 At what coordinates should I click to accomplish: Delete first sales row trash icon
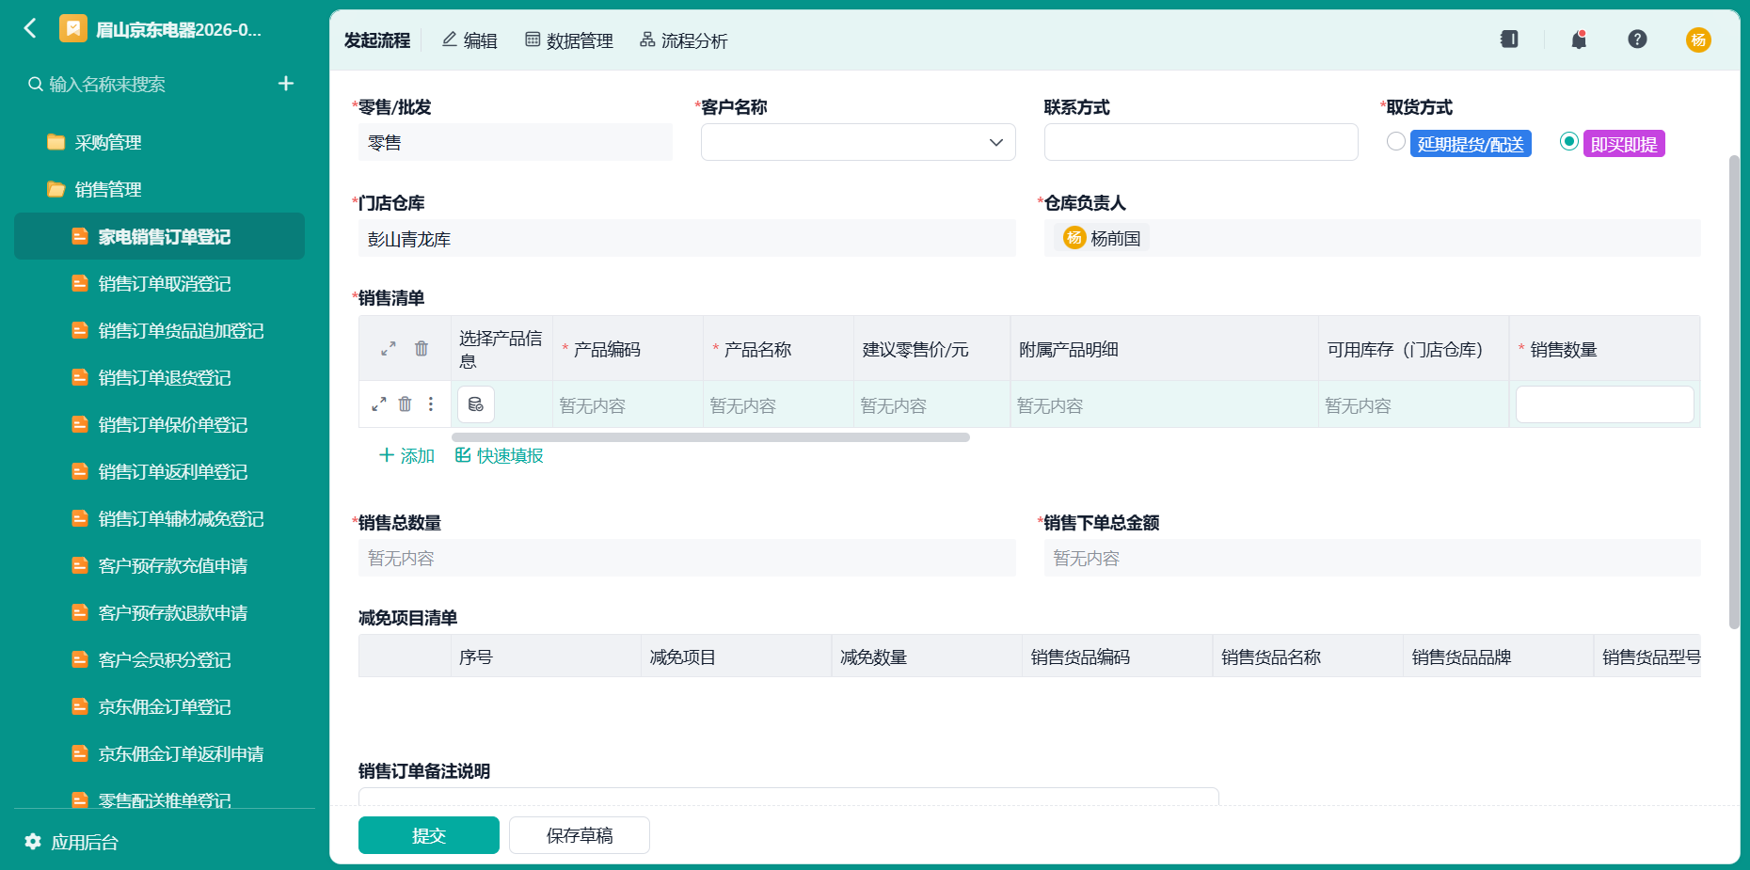click(x=406, y=404)
